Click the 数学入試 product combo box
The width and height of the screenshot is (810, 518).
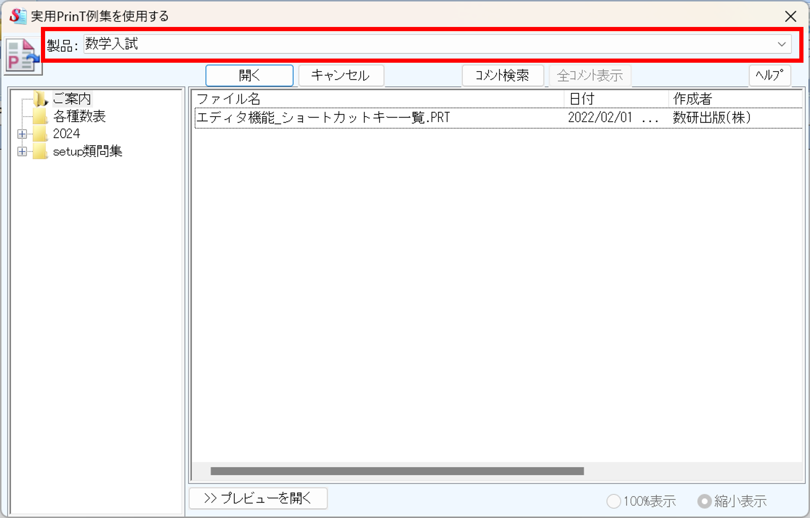click(x=437, y=44)
